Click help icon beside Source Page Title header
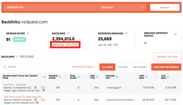 [x=44, y=77]
